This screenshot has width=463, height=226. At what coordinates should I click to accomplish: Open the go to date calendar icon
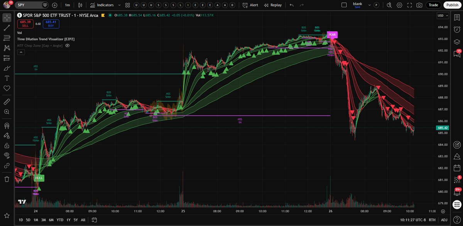point(94,220)
